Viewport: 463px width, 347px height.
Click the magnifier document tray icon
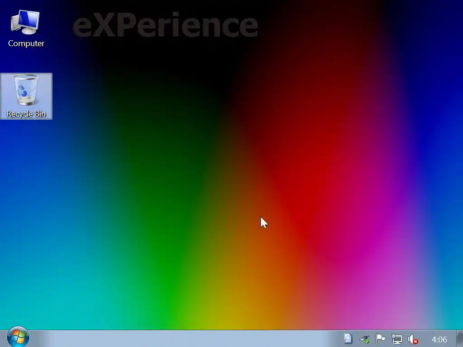[x=348, y=339]
